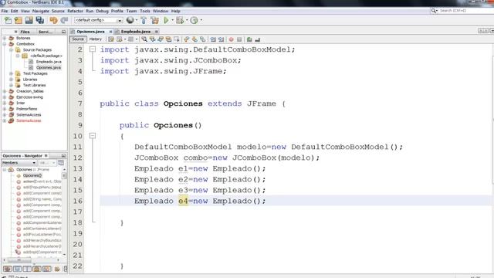Viewport: 494px width, 278px height.
Task: Click the Build Project hammer icon
Action: [x=144, y=21]
